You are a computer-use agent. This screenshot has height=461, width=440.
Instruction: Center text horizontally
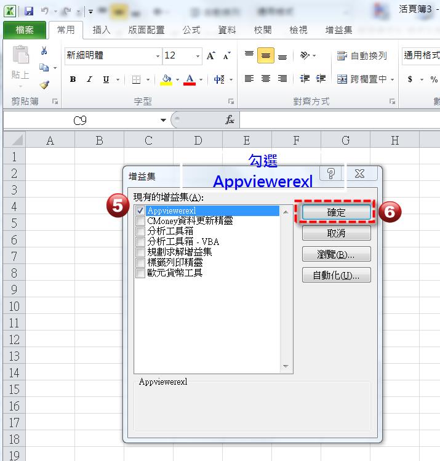[x=266, y=79]
